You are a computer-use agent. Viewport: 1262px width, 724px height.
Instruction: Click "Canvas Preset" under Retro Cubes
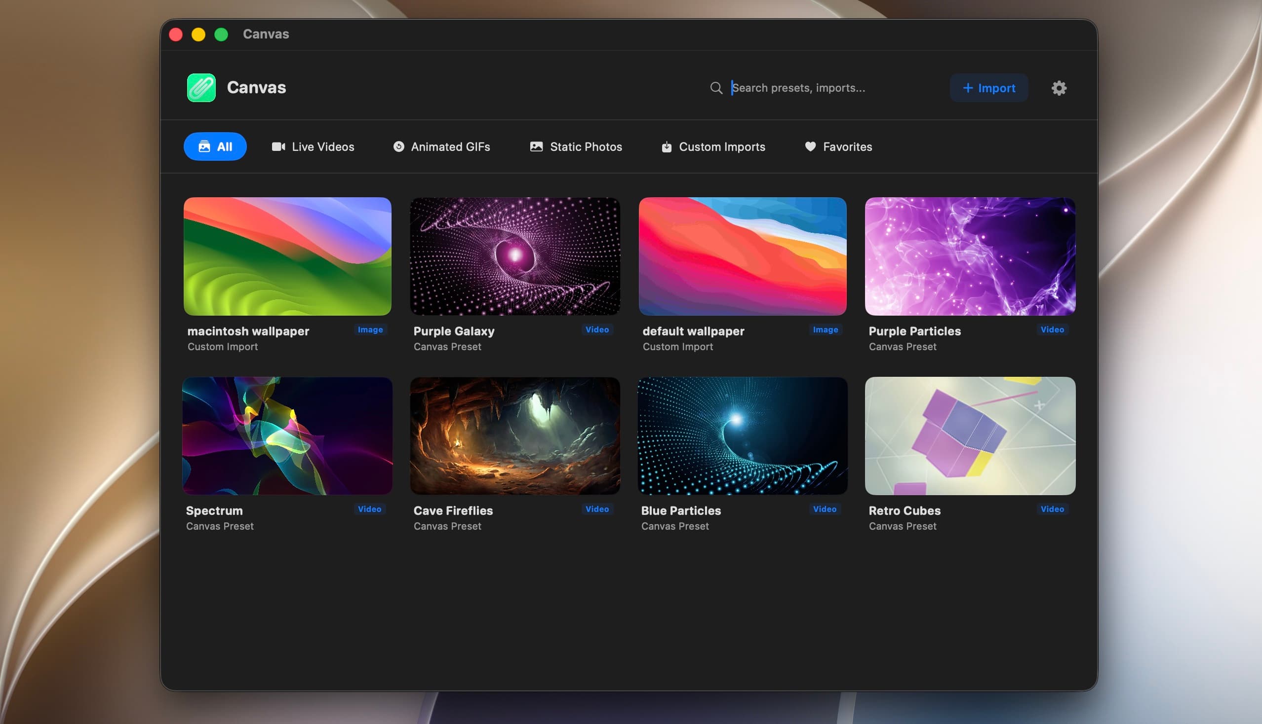(x=903, y=526)
